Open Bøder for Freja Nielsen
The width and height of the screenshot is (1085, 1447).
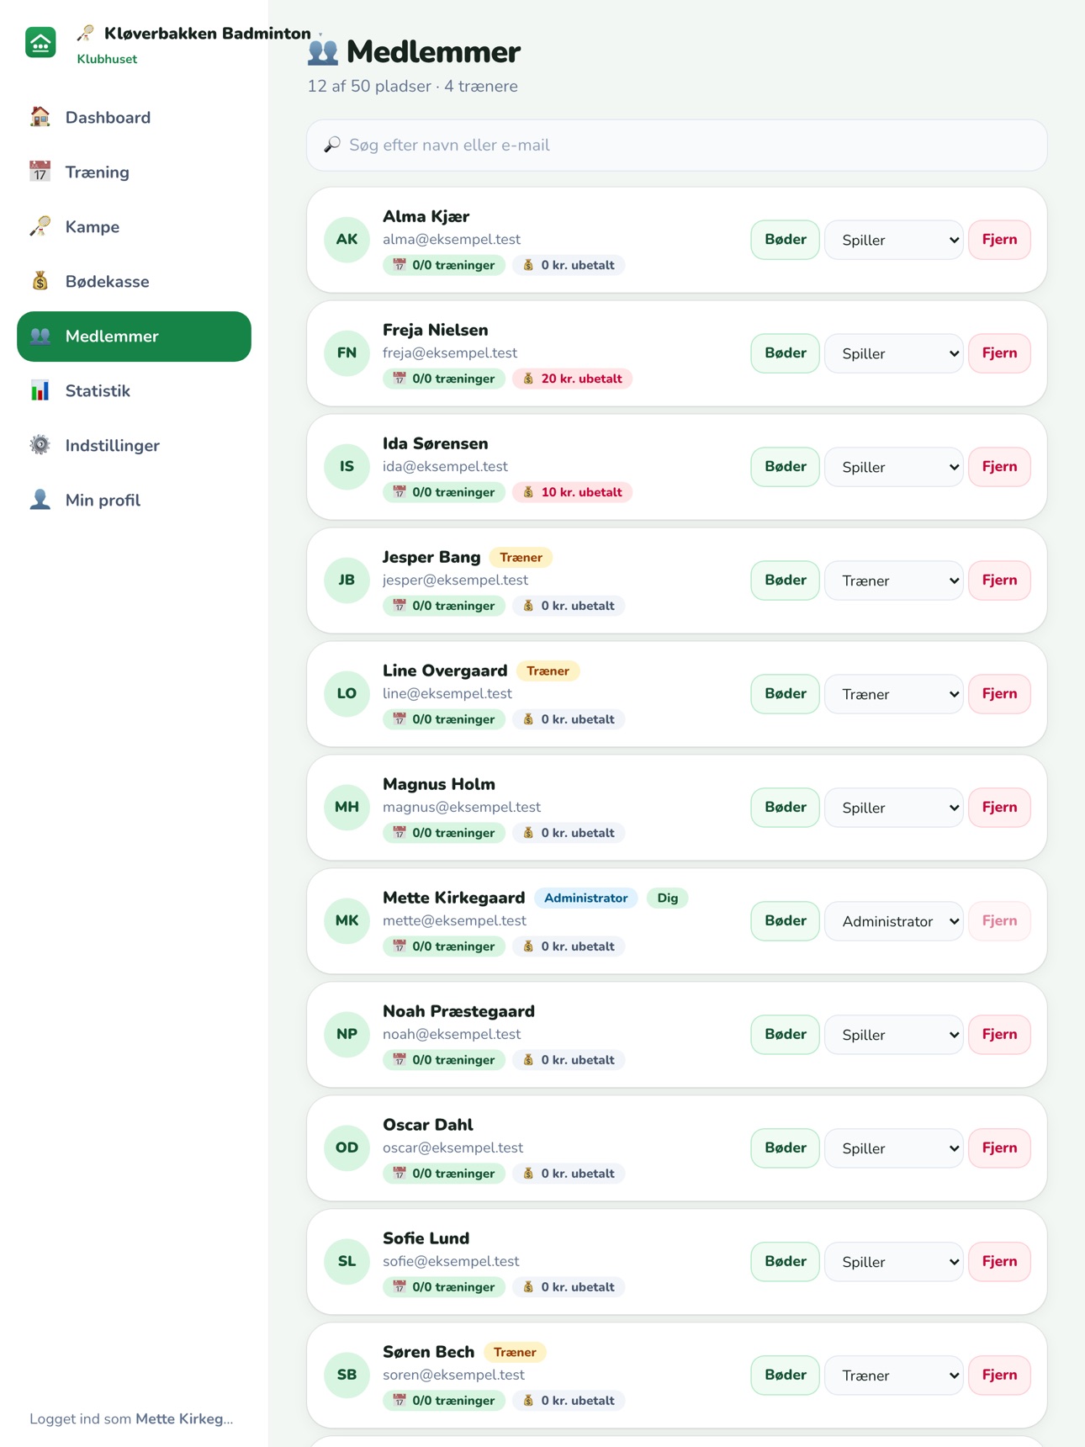pos(785,353)
